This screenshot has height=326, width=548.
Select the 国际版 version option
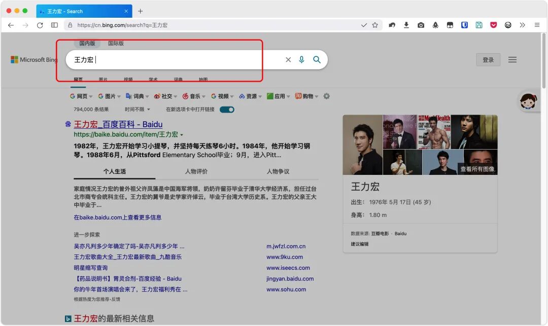116,43
